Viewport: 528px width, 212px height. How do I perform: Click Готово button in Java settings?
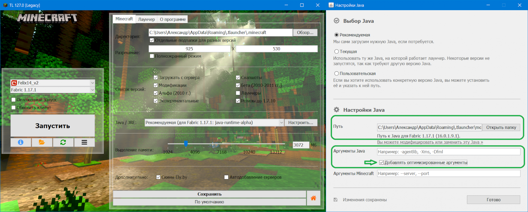tap(493, 200)
